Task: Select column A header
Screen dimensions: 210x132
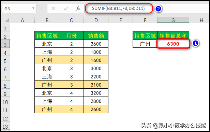Action: (x=22, y=20)
